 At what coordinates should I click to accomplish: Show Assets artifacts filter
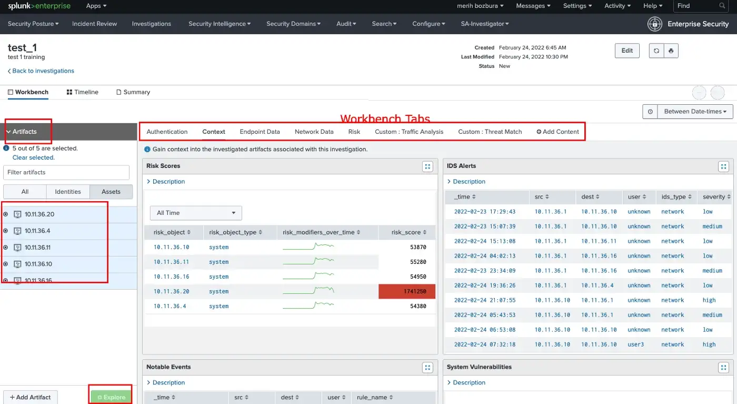point(111,192)
